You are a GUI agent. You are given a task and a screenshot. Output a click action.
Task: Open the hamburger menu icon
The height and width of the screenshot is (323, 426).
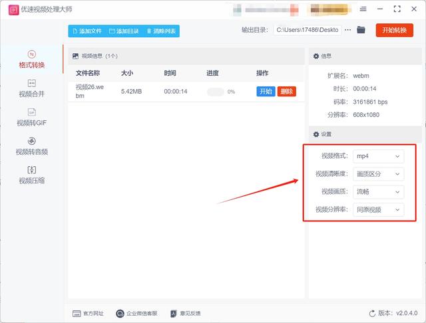(363, 9)
